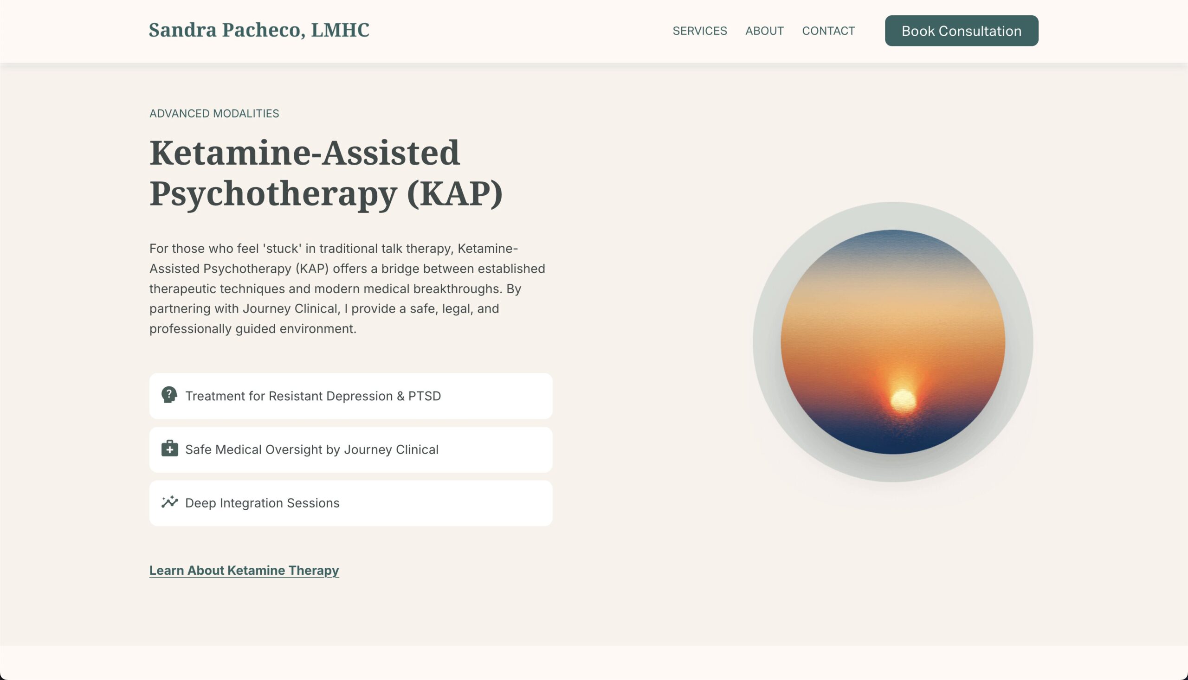Click the light footer strip at page bottom
1188x680 pixels.
point(593,662)
